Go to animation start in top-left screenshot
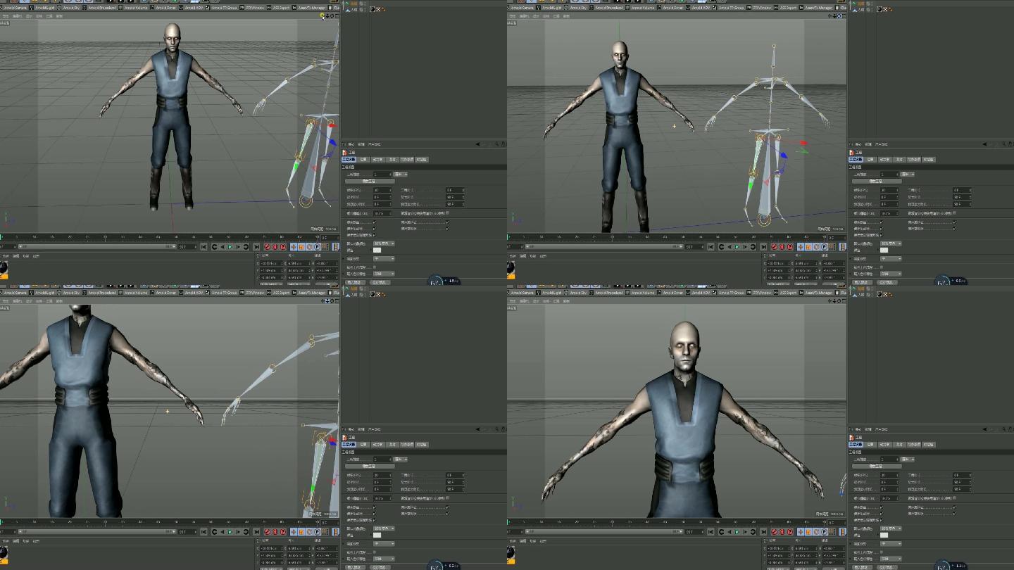The height and width of the screenshot is (570, 1014). (x=204, y=247)
